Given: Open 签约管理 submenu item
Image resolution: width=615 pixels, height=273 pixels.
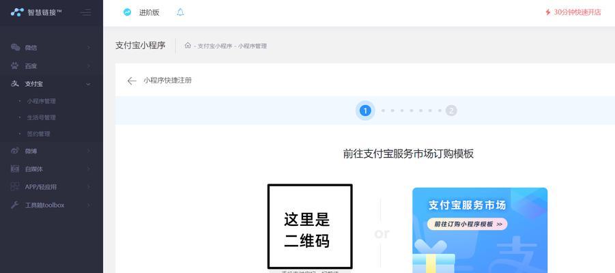Looking at the screenshot, I should pyautogui.click(x=38, y=134).
